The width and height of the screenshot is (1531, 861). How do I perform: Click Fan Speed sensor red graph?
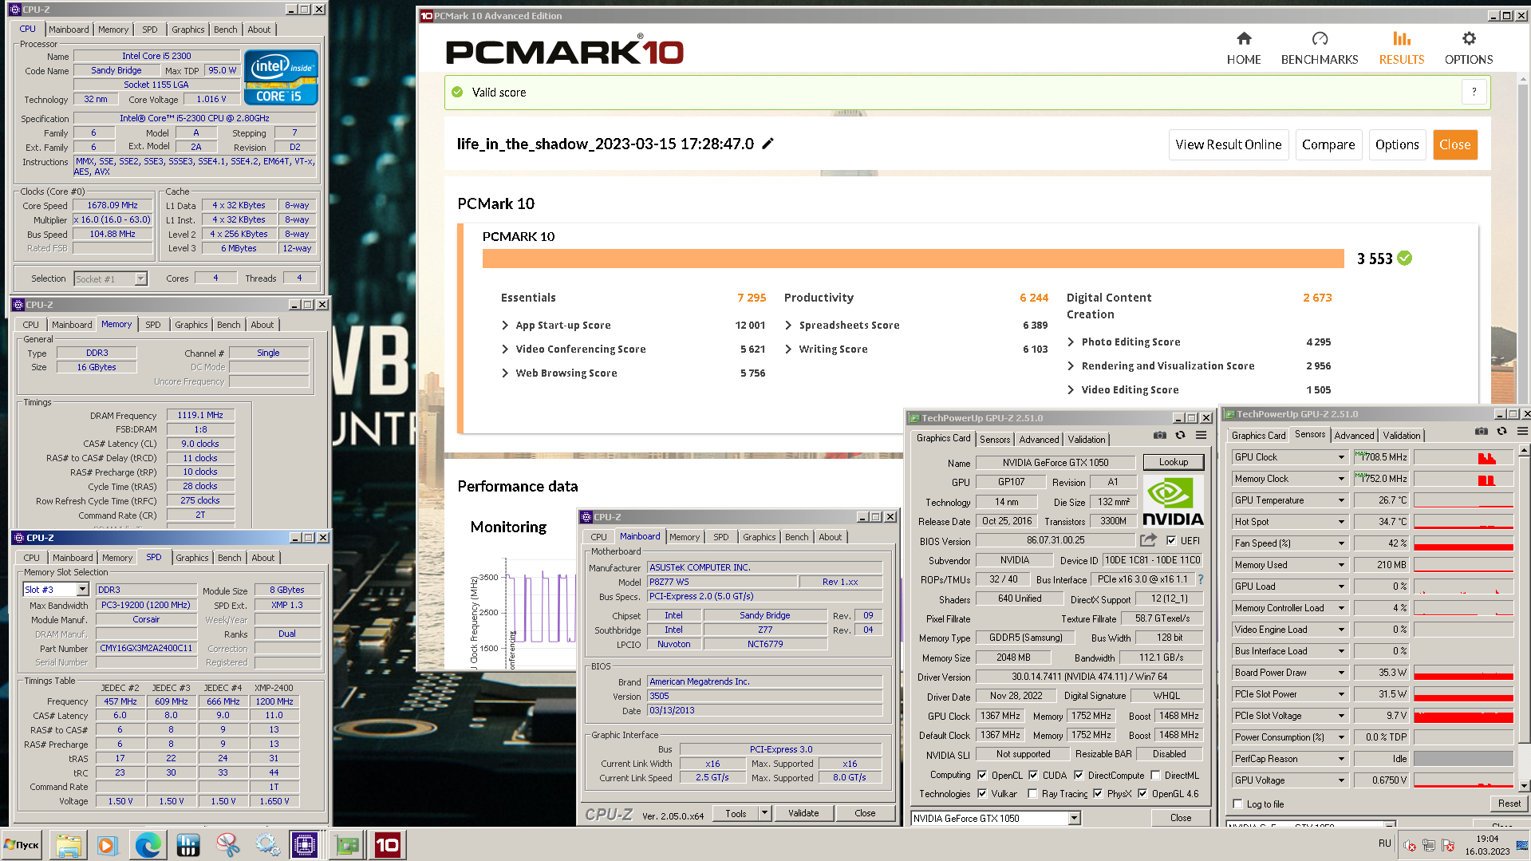(x=1463, y=543)
